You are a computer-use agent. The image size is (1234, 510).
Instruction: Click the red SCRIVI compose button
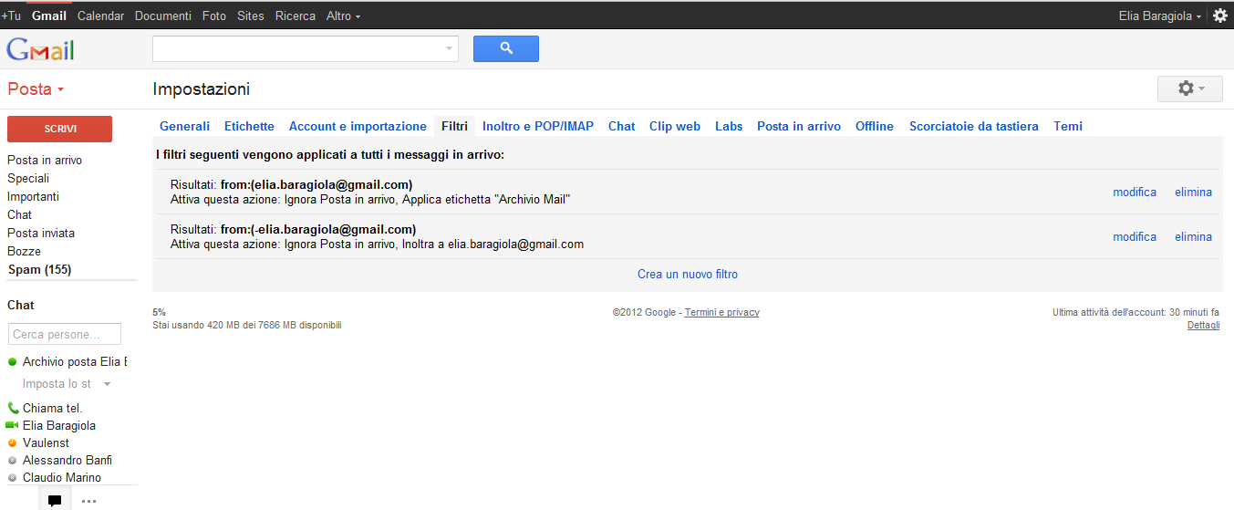pos(60,129)
